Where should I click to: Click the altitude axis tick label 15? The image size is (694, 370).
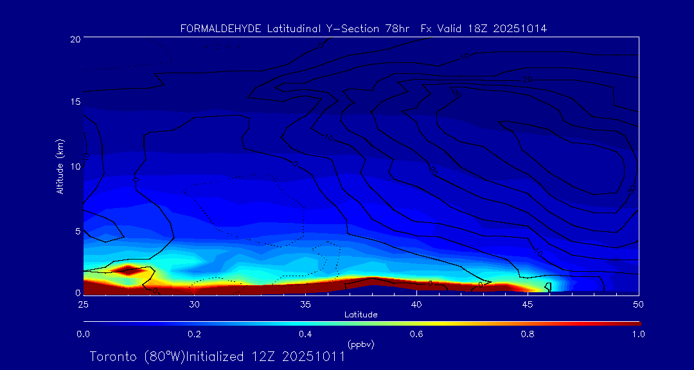tap(75, 101)
